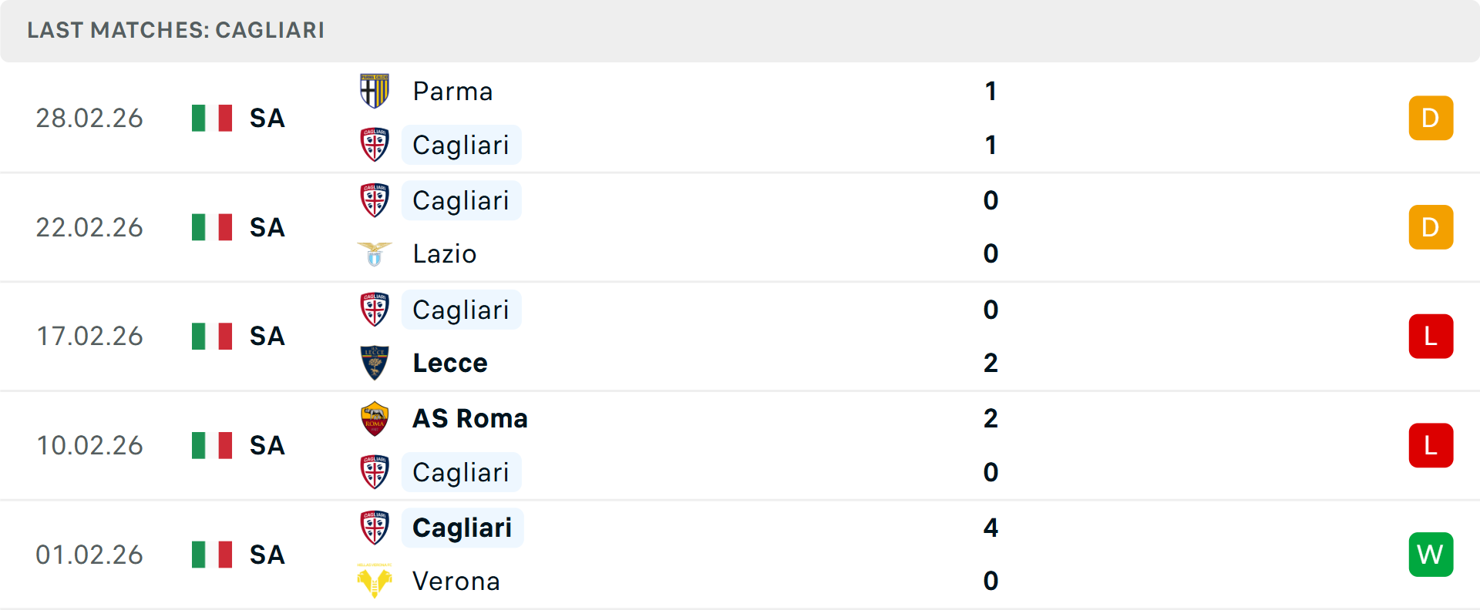This screenshot has width=1480, height=610.
Task: Open the Lazio team link
Action: coord(445,253)
